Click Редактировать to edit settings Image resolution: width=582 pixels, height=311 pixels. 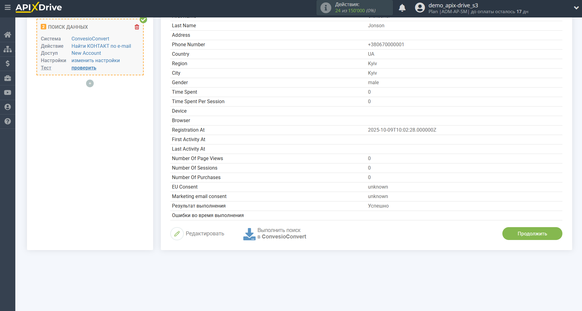[198, 234]
